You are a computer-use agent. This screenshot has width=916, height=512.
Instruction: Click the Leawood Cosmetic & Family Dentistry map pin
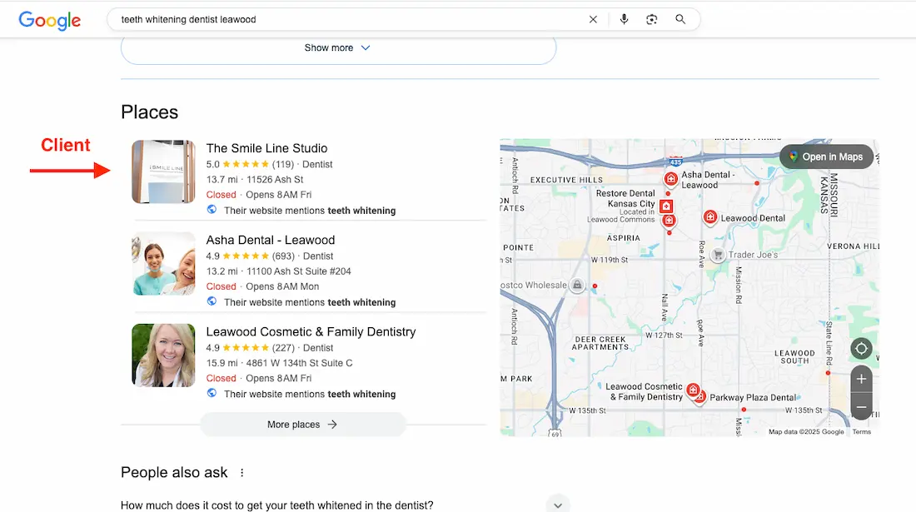(x=693, y=390)
